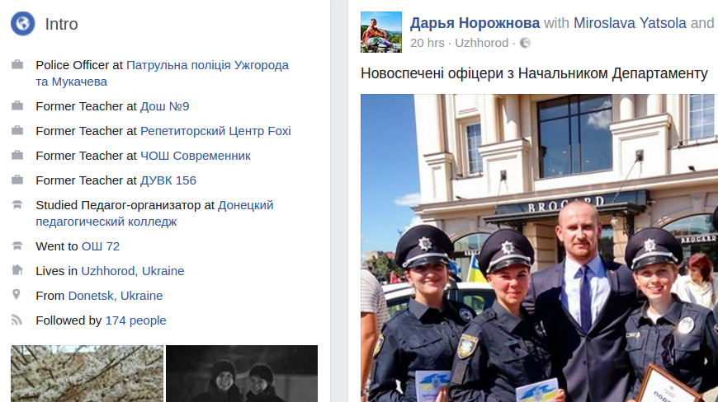Image resolution: width=718 pixels, height=402 pixels.
Task: Open Репетиторский Центр Foxi link
Action: click(215, 131)
